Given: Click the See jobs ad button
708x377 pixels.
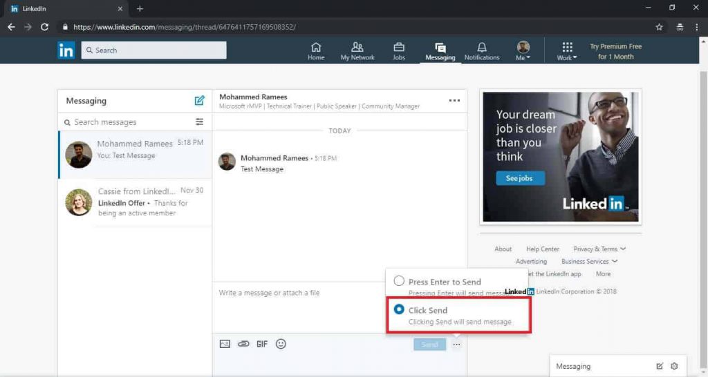Looking at the screenshot, I should click(520, 178).
